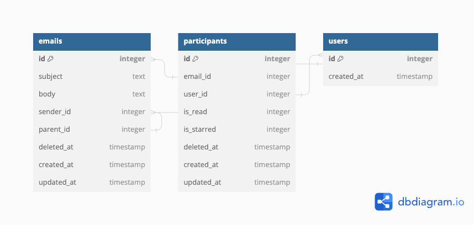
Task: Click the sender_id field row
Action: click(x=92, y=112)
